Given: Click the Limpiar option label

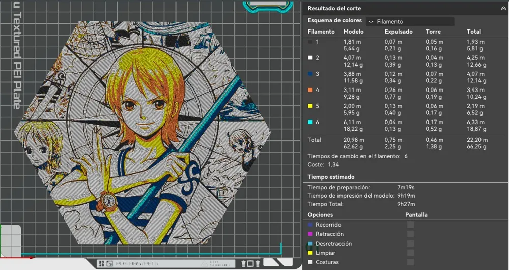Looking at the screenshot, I should (x=326, y=253).
